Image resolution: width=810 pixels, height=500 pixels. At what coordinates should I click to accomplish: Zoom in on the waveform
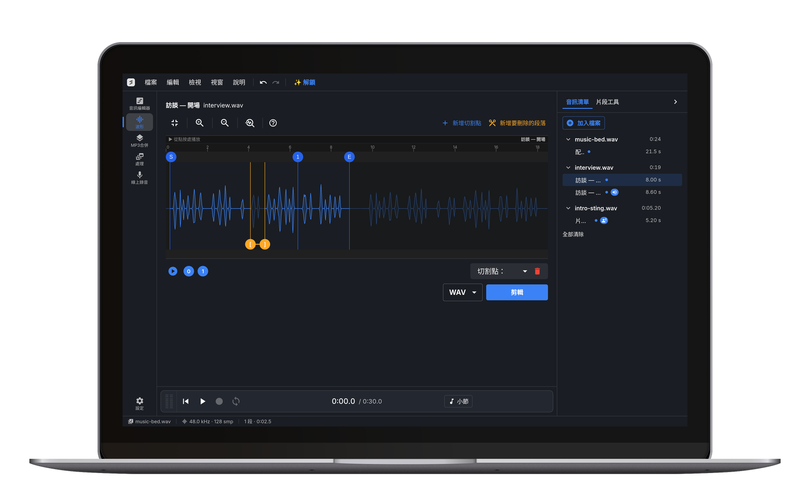(x=200, y=123)
